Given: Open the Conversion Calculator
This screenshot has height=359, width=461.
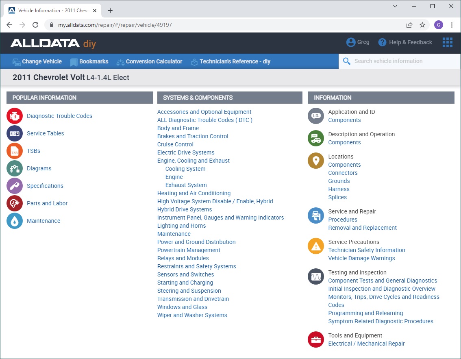Looking at the screenshot, I should 149,61.
